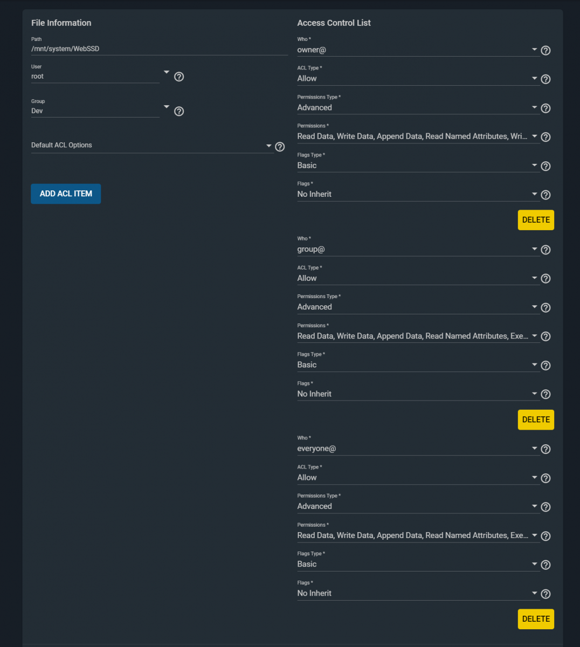580x647 pixels.
Task: Delete the group@ ACL entry
Action: [x=536, y=419]
